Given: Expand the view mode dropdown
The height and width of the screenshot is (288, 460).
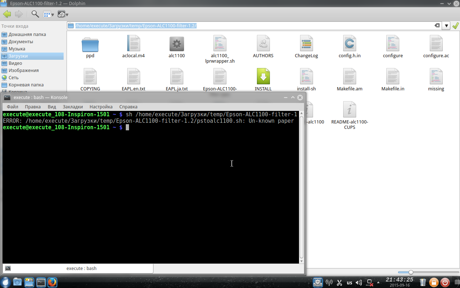Looking at the screenshot, I should click(x=49, y=14).
